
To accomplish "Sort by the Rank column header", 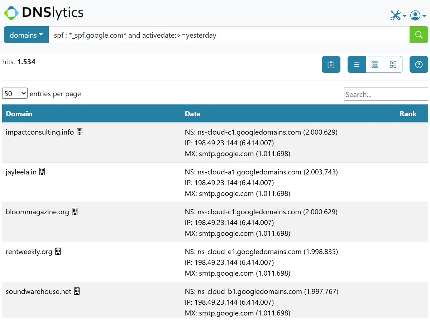I will [x=408, y=114].
